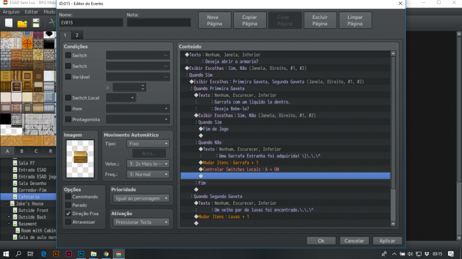The image size is (462, 259).
Task: Select tileset tab A
Action: (x=8, y=151)
